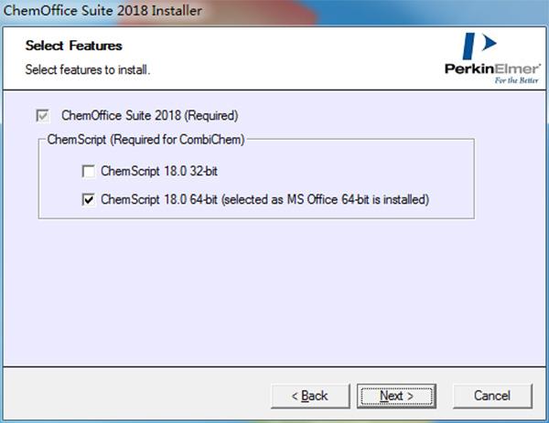Click the greyed ChemOffice Suite 2018 checkbox box
This screenshot has height=423, width=549.
pyautogui.click(x=43, y=116)
